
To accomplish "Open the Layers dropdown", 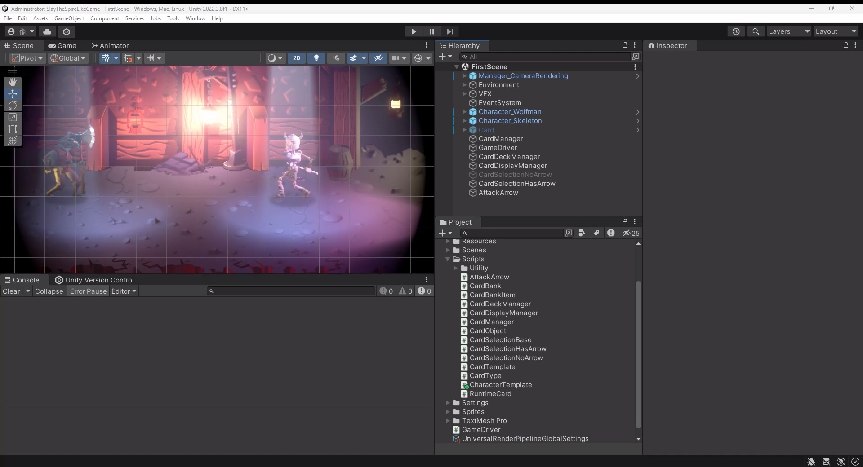I will (789, 31).
